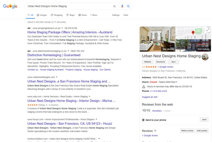Open See photos interior thumbnail

tap(157, 39)
